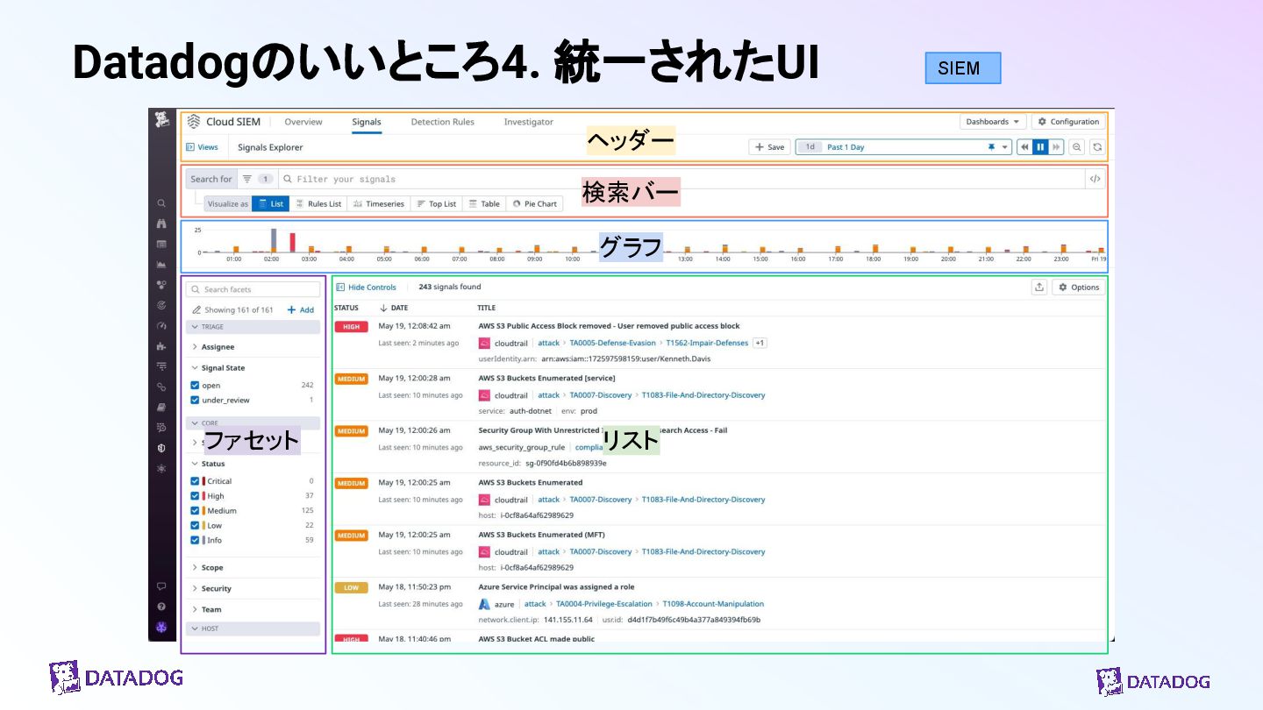Open the code view icon in search bar
Screen dimensions: 1263x710
tap(1095, 179)
